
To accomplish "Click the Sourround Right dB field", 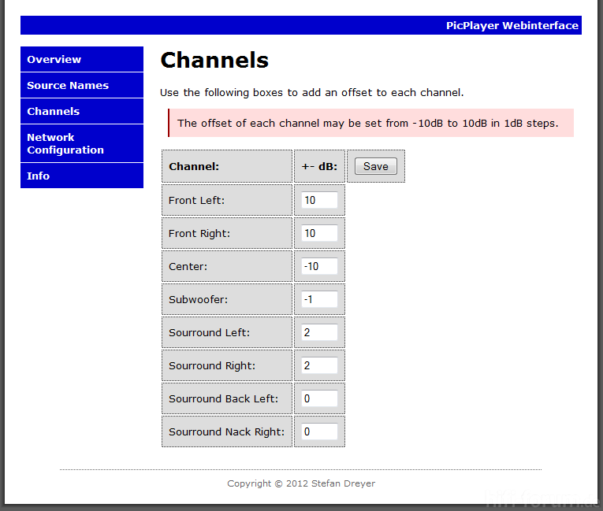I will [319, 366].
